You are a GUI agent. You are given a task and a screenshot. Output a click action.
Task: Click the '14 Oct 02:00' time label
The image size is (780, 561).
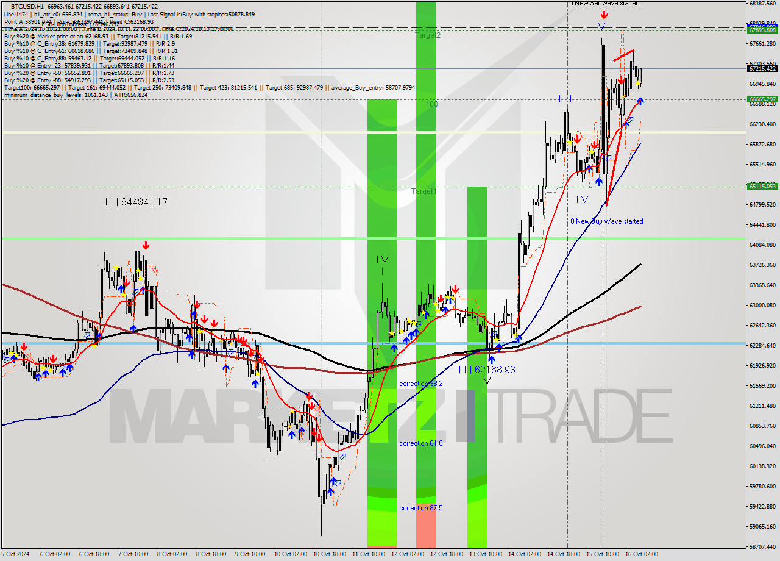pos(525,554)
